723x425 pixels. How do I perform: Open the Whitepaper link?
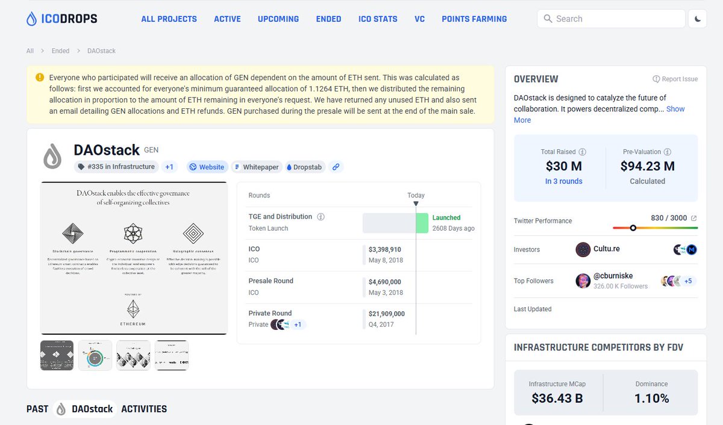click(257, 167)
